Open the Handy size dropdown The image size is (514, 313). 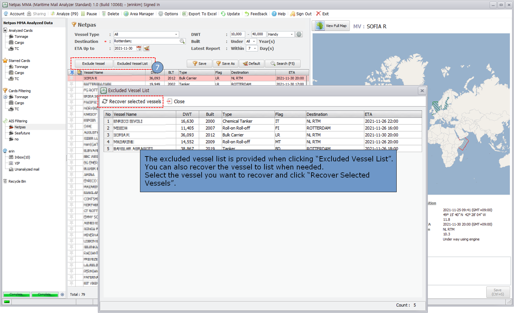(291, 34)
